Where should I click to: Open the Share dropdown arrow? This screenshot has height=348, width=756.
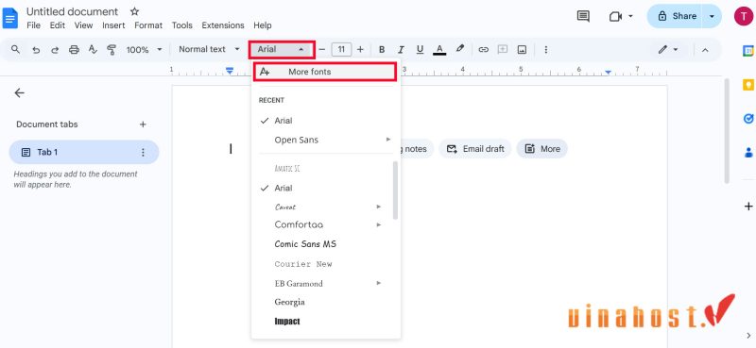[713, 16]
